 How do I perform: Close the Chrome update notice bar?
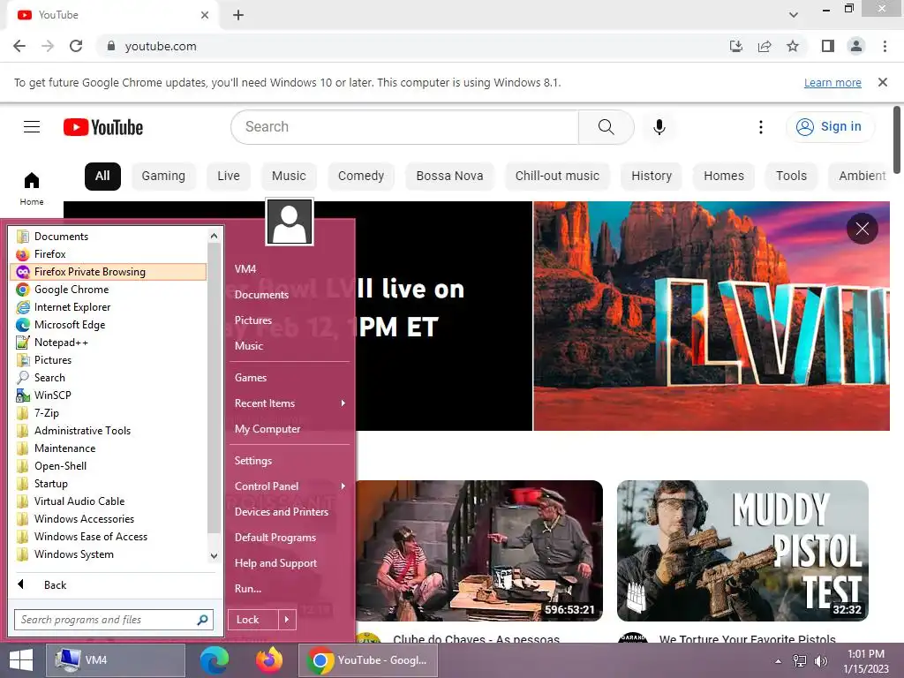pyautogui.click(x=883, y=82)
